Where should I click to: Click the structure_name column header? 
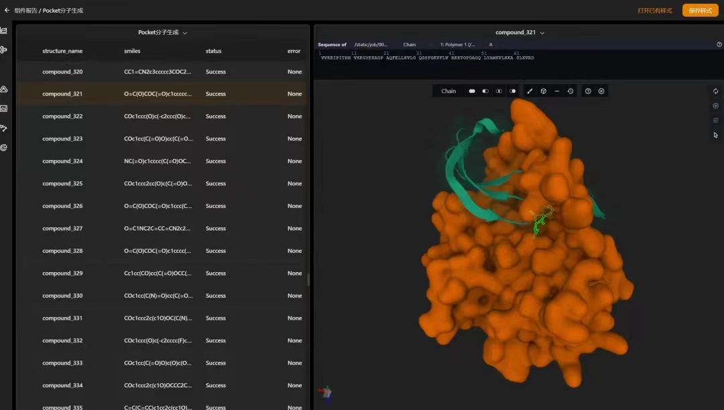pos(62,51)
